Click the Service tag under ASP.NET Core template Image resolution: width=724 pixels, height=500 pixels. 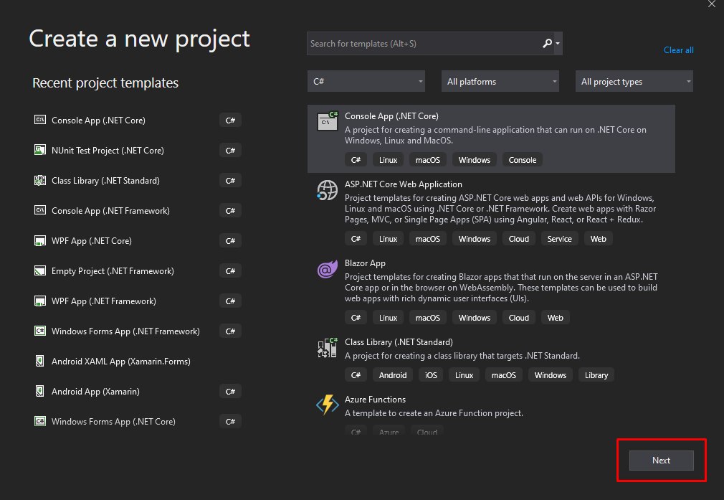559,239
